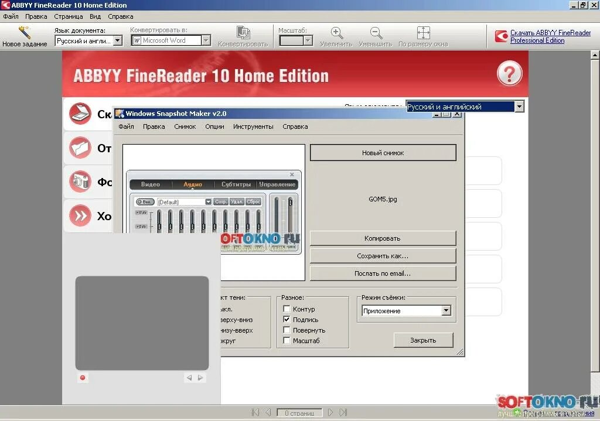Screen dimensions: 600x421
Task: Click the Новый снимок button
Action: [x=383, y=153]
